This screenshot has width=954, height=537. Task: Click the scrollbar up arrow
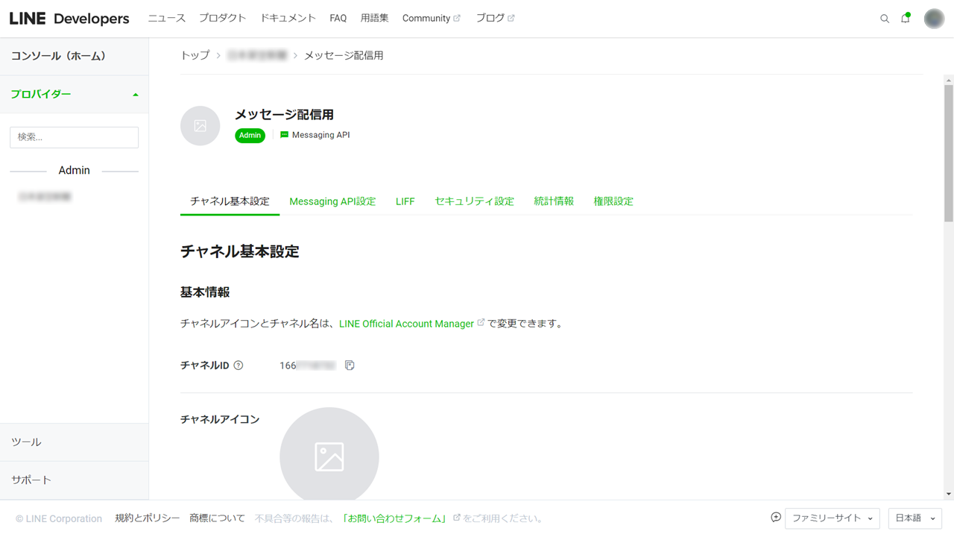click(949, 80)
